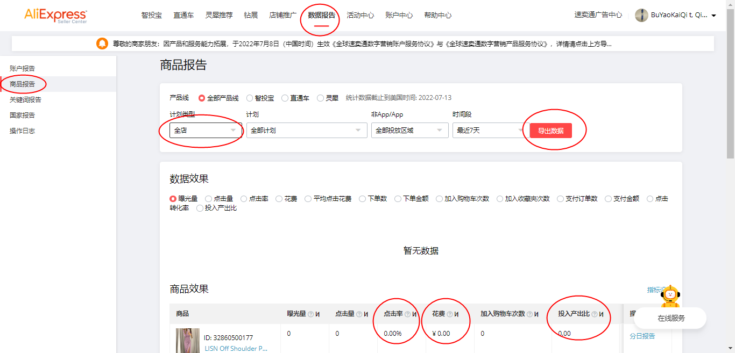The width and height of the screenshot is (735, 353).
Task: Click the LISN Off Shoulder product thumbnail
Action: coord(187,340)
